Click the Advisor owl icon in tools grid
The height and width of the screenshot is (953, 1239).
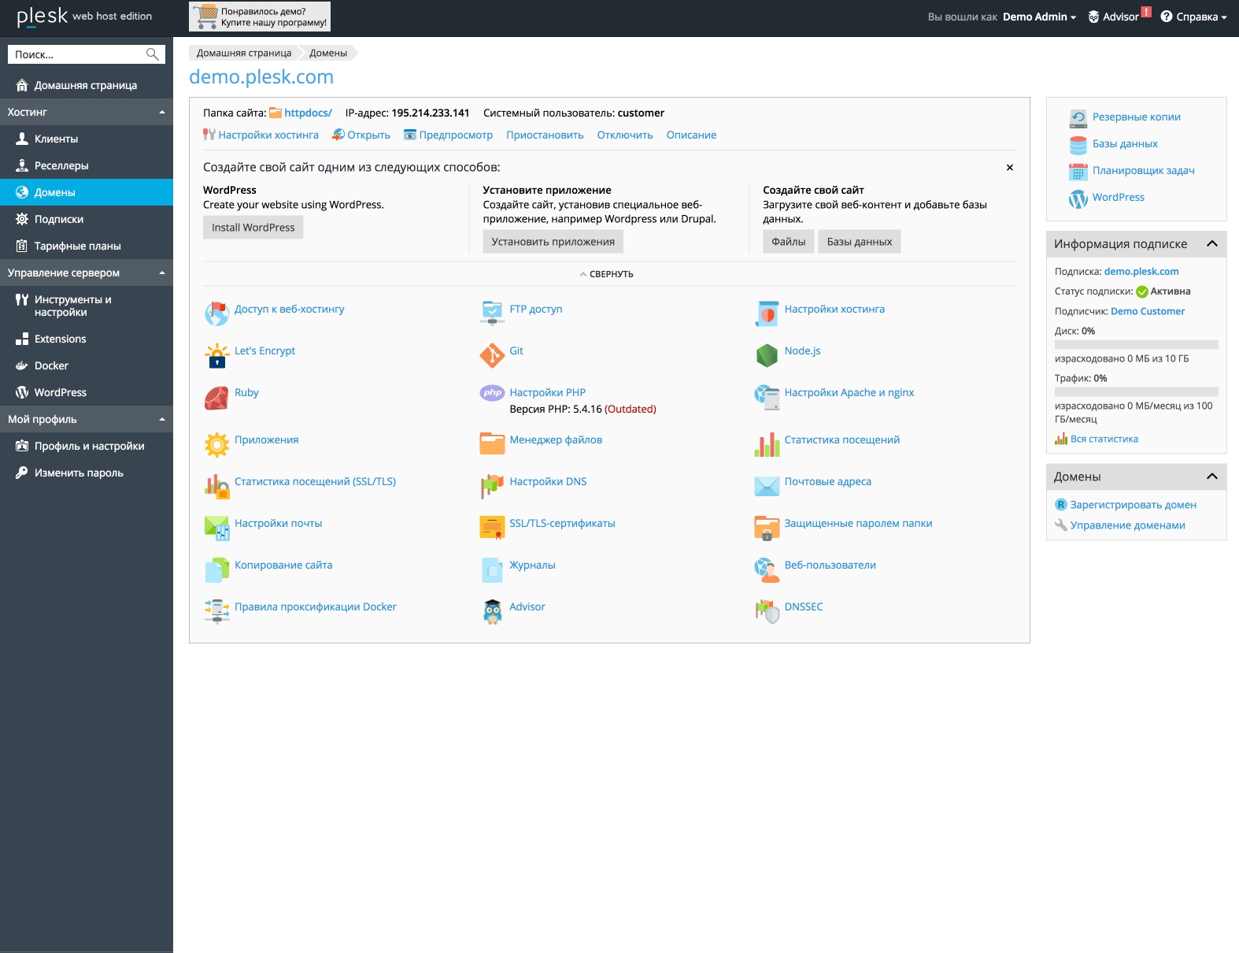click(x=492, y=612)
